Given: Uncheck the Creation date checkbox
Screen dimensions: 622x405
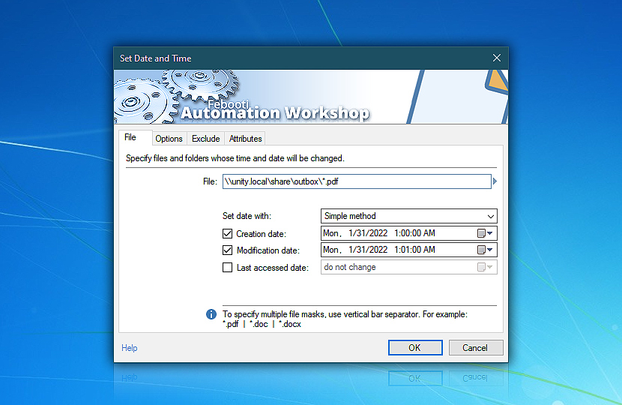Looking at the screenshot, I should coord(227,234).
